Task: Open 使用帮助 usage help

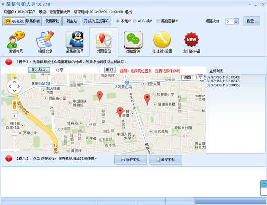Action: 52,21
